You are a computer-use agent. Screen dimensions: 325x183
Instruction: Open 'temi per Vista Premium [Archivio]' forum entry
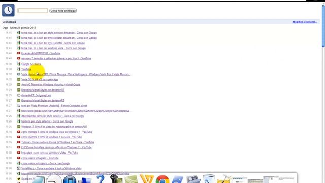point(54,106)
